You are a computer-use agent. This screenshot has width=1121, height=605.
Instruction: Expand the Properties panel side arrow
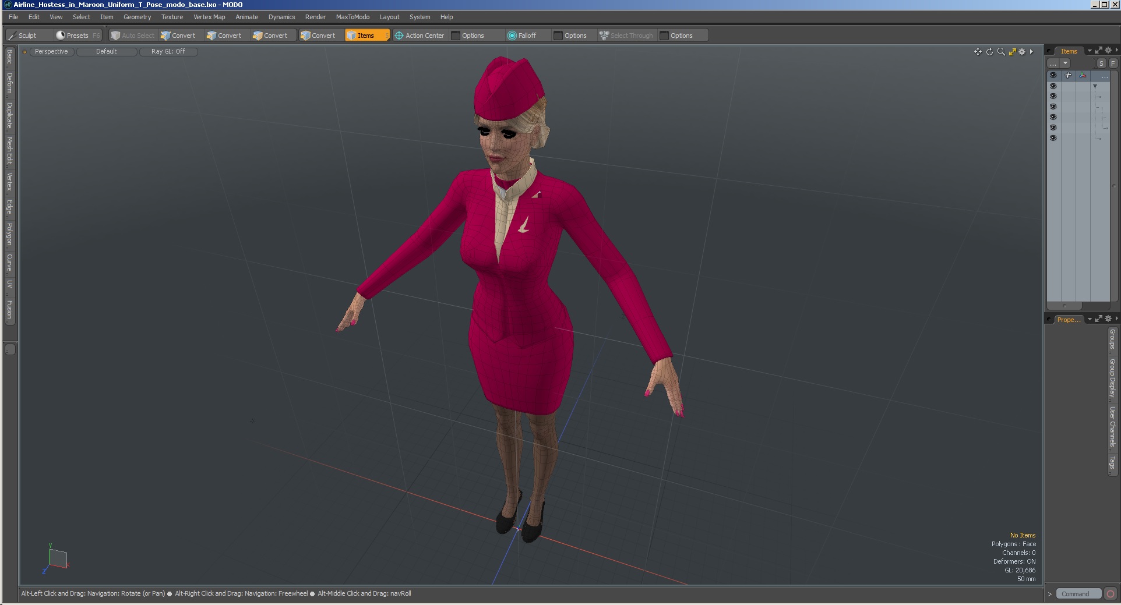1117,319
